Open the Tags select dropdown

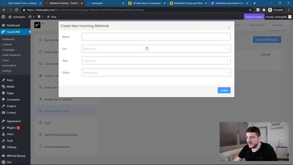(x=156, y=60)
